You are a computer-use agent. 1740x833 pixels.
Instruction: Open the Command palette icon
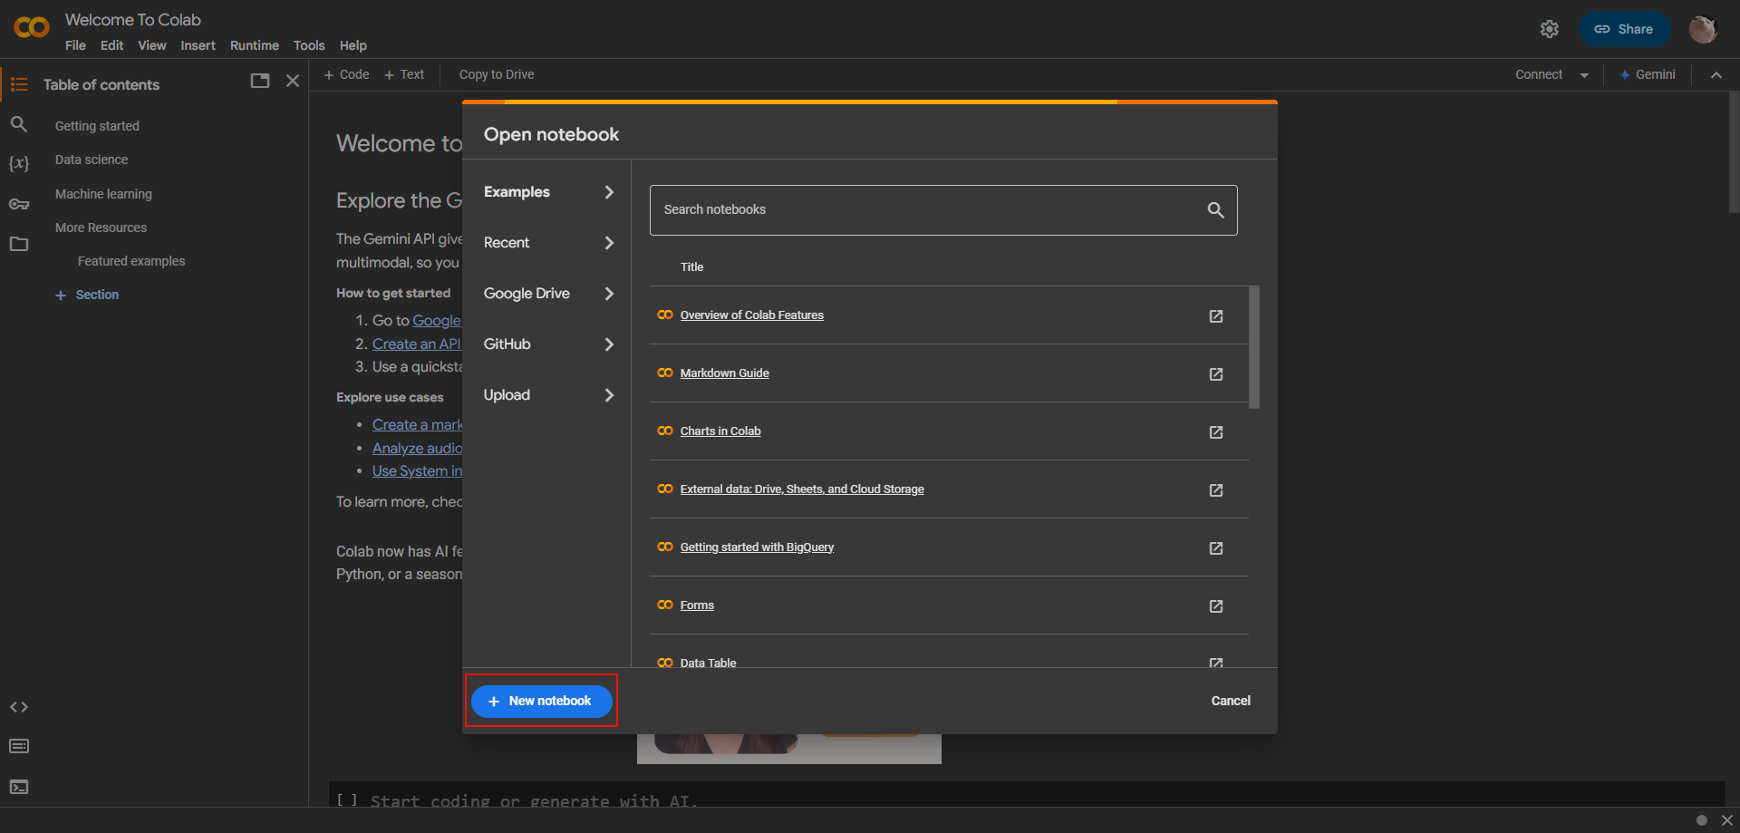(19, 746)
